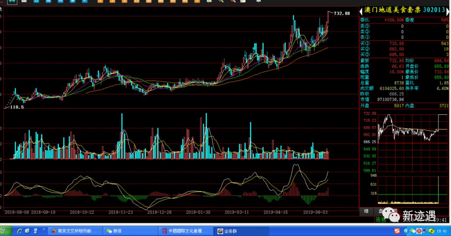Screen dimensions: 451x236
Task: Click intraday volume axis label 946
Action: point(373,175)
